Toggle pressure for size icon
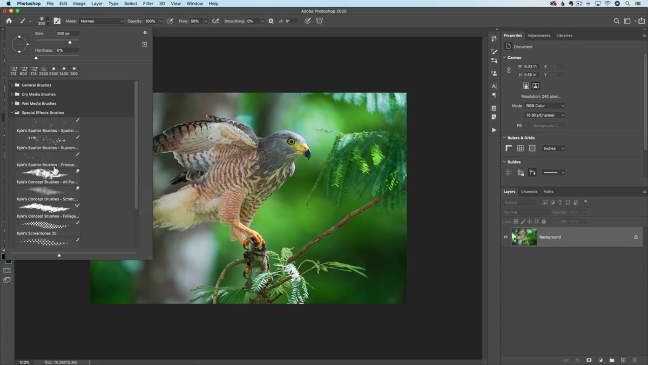The image size is (648, 365). pos(308,21)
